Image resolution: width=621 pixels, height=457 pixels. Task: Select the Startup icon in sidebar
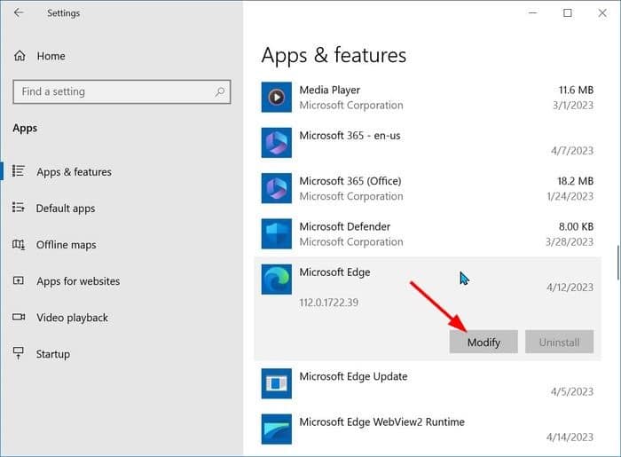point(19,353)
